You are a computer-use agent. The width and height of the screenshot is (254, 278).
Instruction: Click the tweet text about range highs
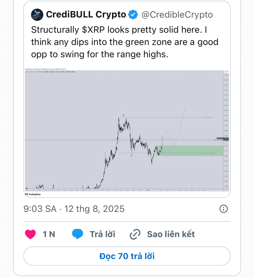pos(125,42)
